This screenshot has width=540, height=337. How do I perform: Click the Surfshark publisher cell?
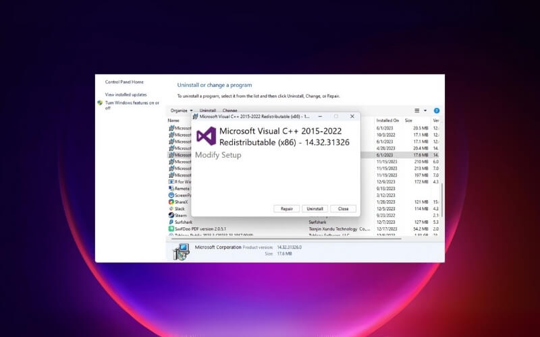(x=317, y=222)
